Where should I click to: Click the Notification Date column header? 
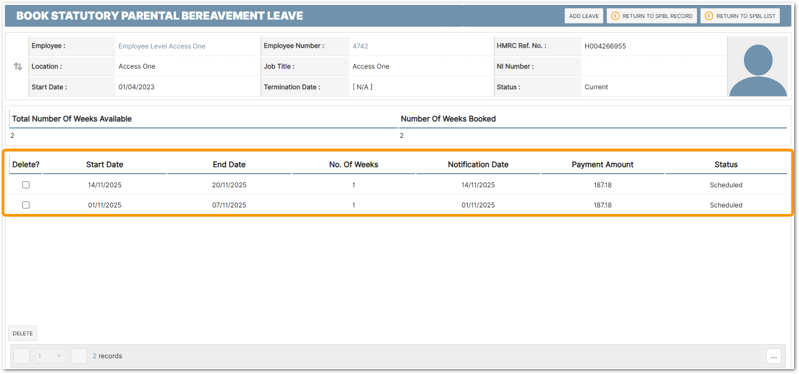[478, 164]
